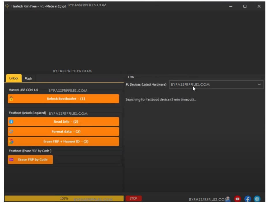The image size is (268, 205).
Task: Open the PL Devices hardware dropdown
Action: 216,84
